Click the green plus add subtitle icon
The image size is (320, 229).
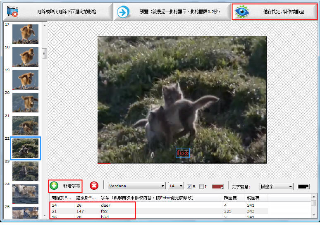coord(54,186)
